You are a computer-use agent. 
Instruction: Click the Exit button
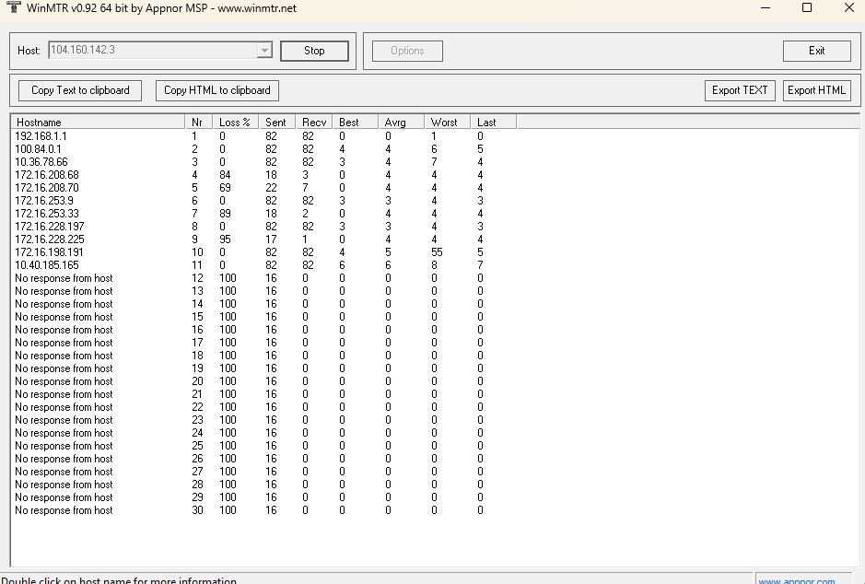click(x=816, y=51)
